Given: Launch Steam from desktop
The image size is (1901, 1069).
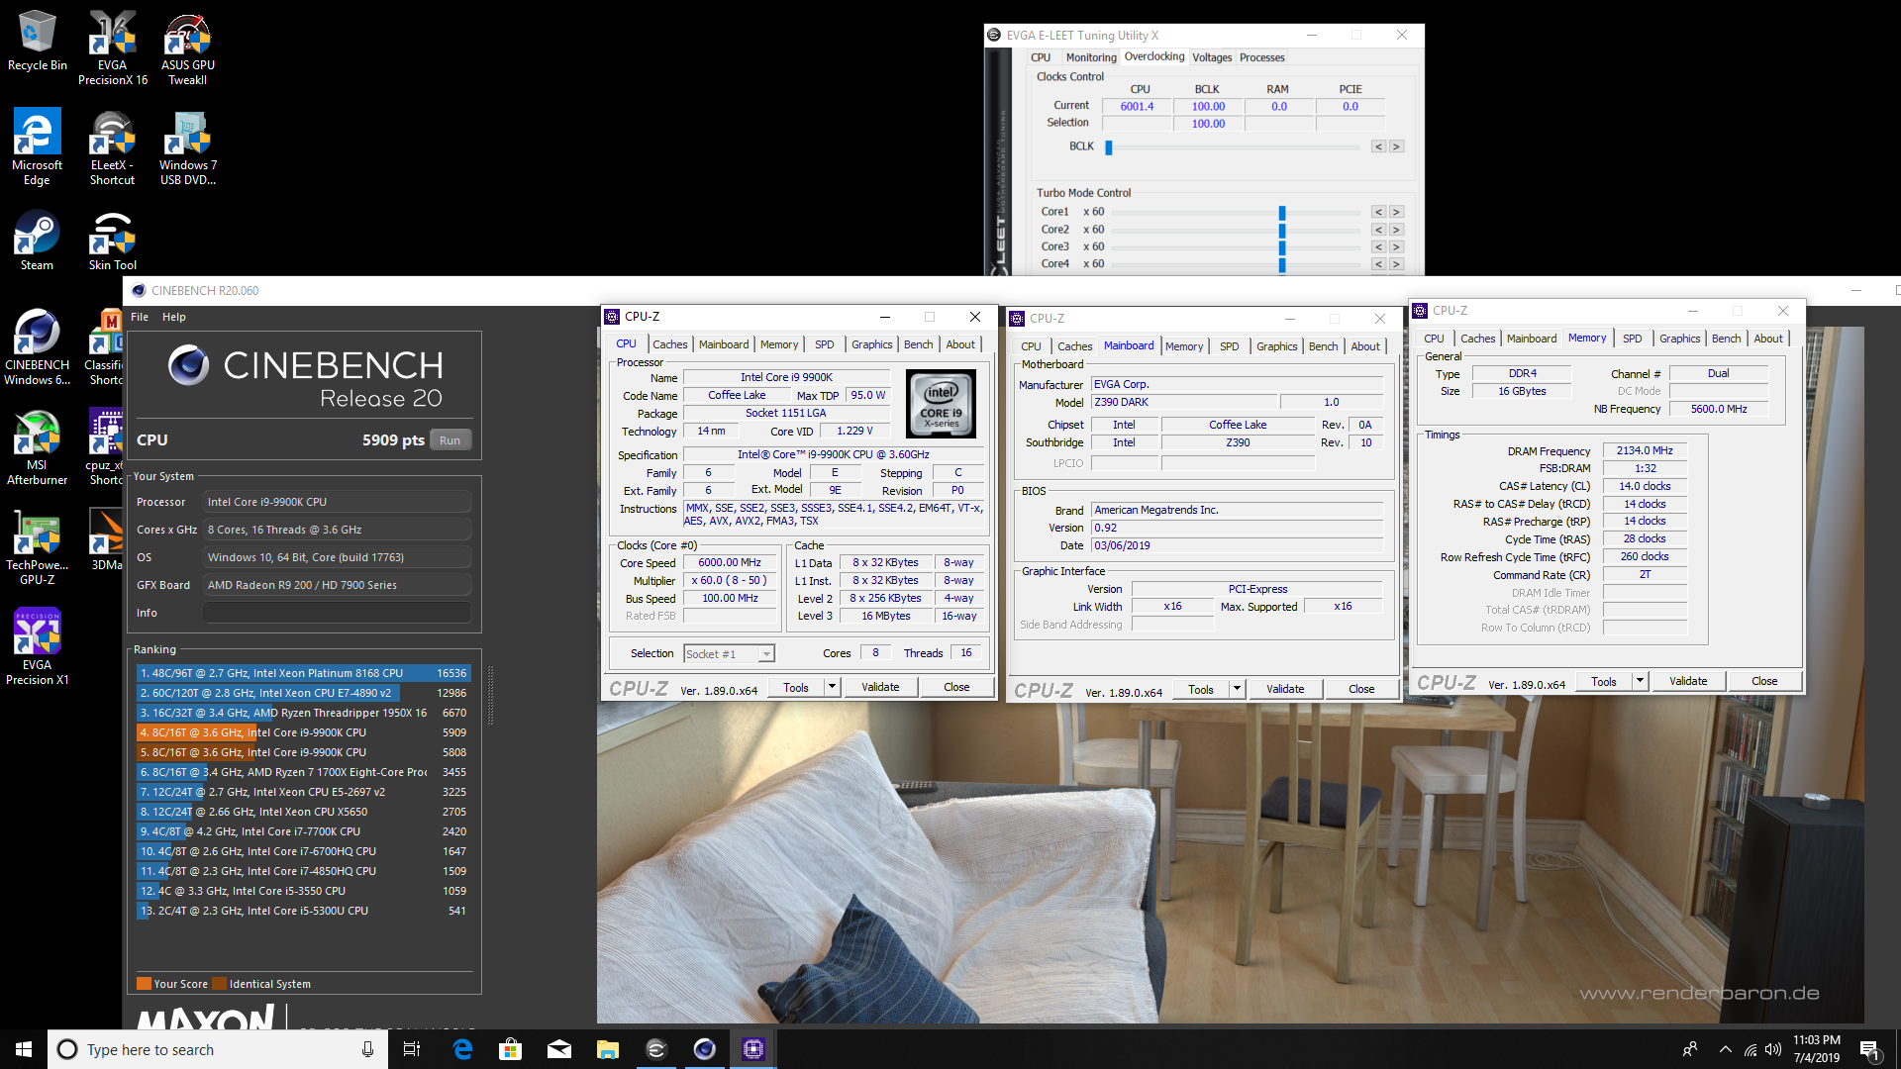Looking at the screenshot, I should pyautogui.click(x=37, y=240).
